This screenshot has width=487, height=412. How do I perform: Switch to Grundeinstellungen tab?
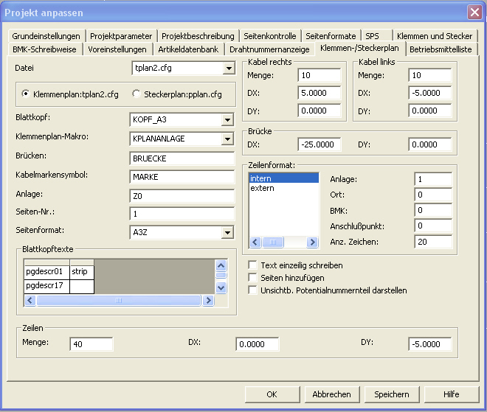tap(46, 36)
